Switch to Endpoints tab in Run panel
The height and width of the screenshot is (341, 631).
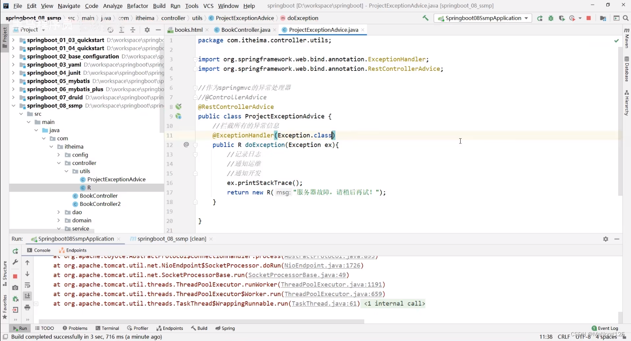73,250
